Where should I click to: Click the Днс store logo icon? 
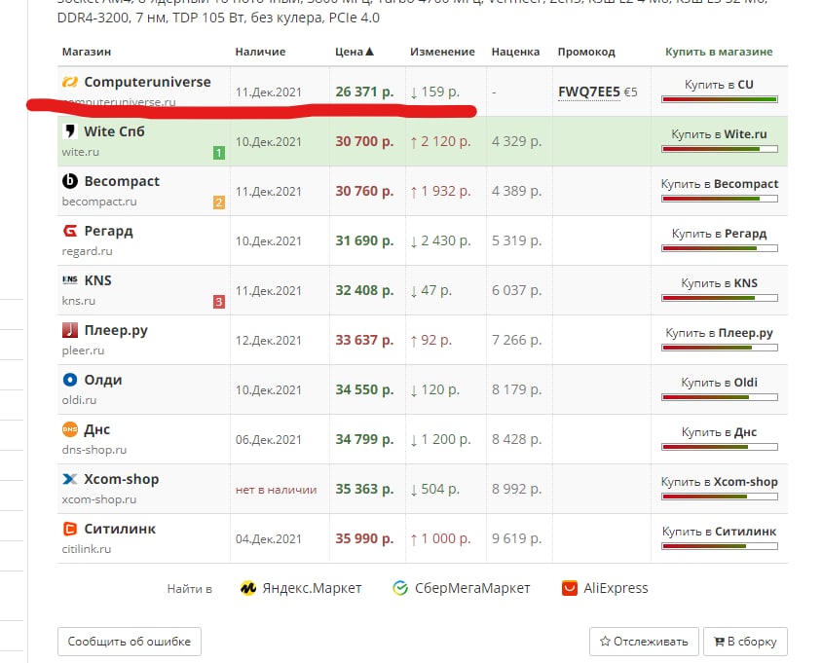point(70,429)
